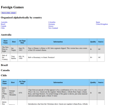The image size is (140, 105).
Task: Select the Colombia country link
Action: [52, 22]
